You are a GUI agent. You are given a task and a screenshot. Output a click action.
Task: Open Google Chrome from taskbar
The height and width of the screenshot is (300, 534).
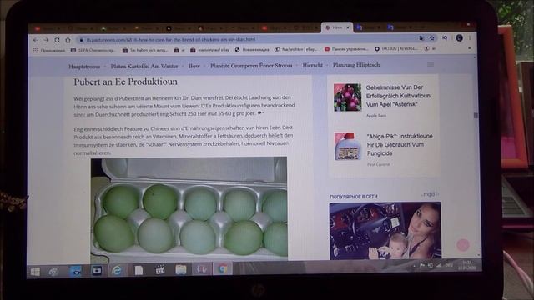point(223,269)
